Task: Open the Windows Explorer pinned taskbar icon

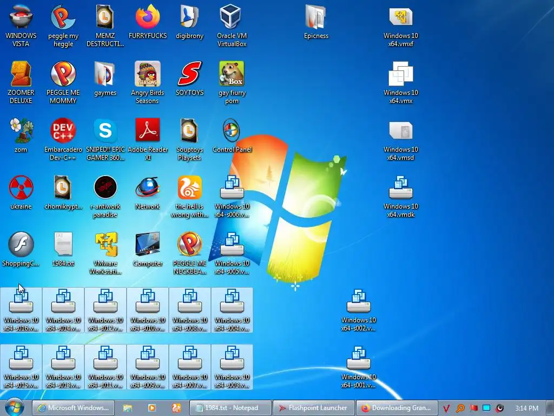Action: click(128, 408)
